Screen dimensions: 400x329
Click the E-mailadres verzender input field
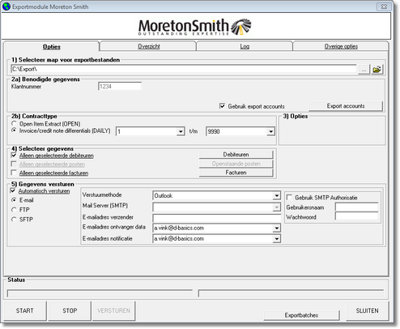(217, 217)
